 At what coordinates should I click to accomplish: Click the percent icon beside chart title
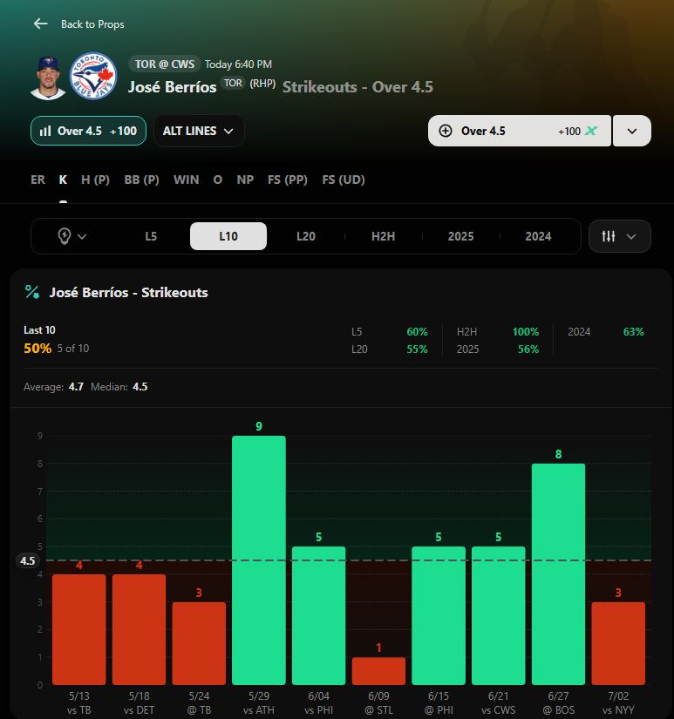[x=32, y=292]
